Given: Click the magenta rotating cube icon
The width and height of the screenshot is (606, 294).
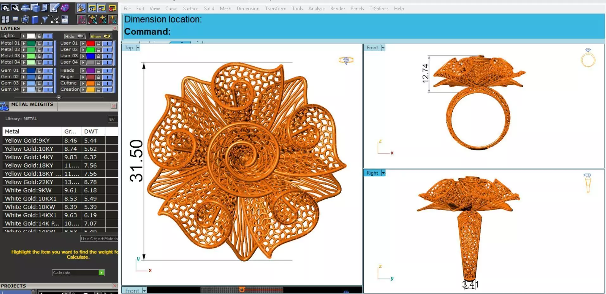Looking at the screenshot, I should tap(65, 8).
